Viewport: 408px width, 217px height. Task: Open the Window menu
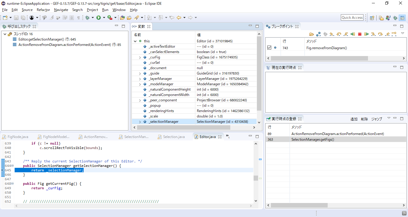pos(119,10)
